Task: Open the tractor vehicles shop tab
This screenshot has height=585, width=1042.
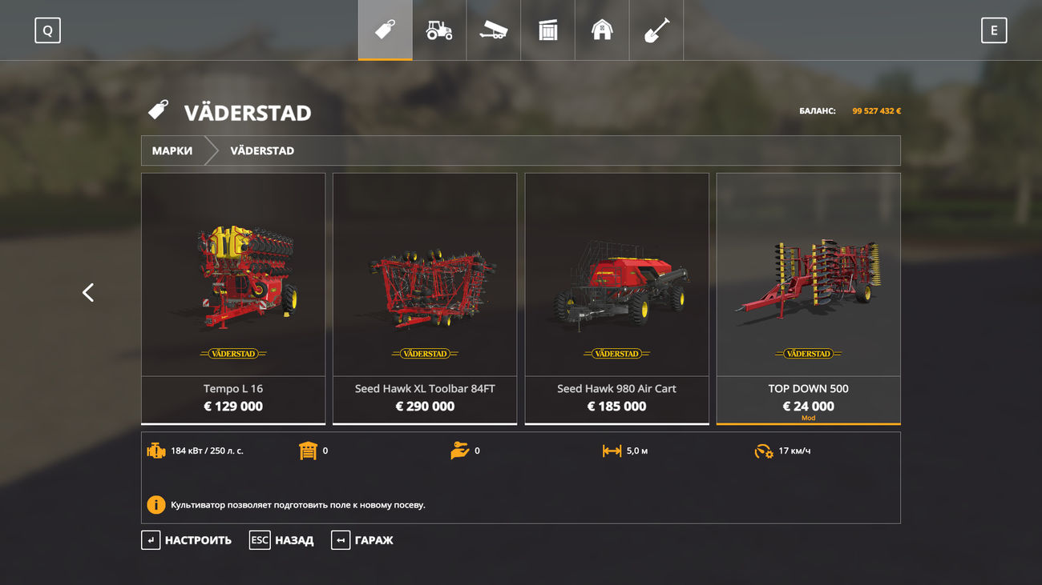Action: click(439, 30)
